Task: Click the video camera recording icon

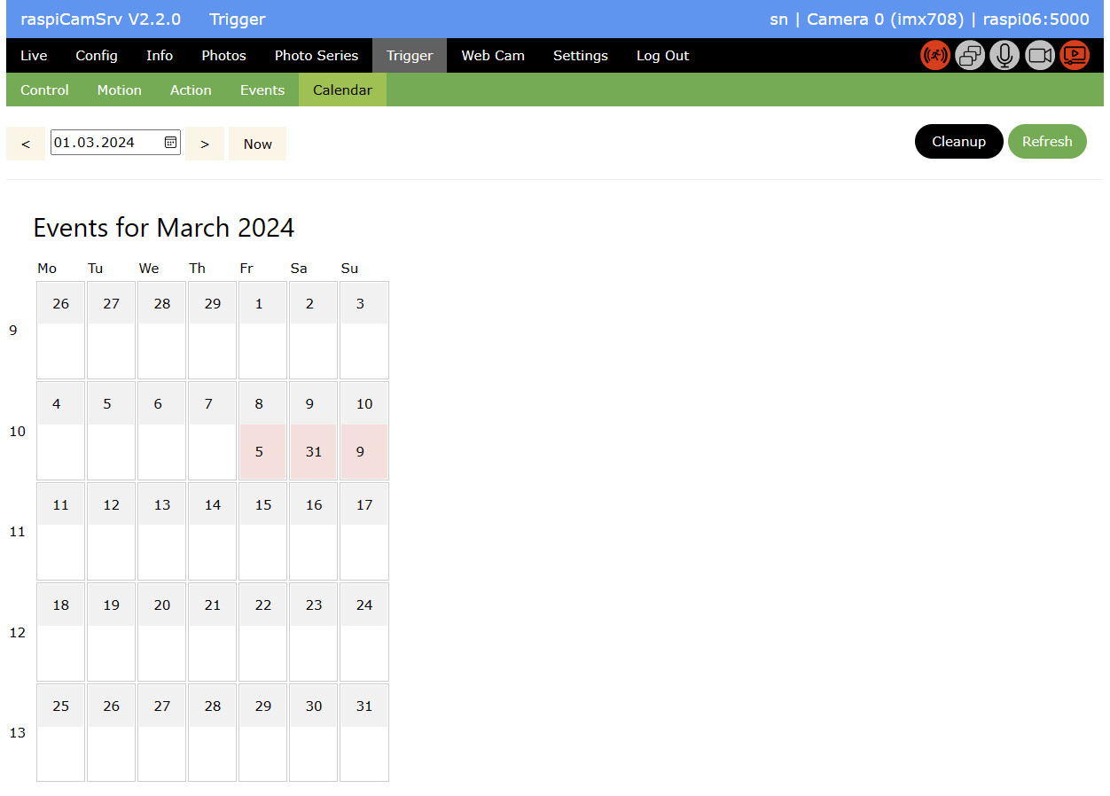Action: [x=1040, y=56]
